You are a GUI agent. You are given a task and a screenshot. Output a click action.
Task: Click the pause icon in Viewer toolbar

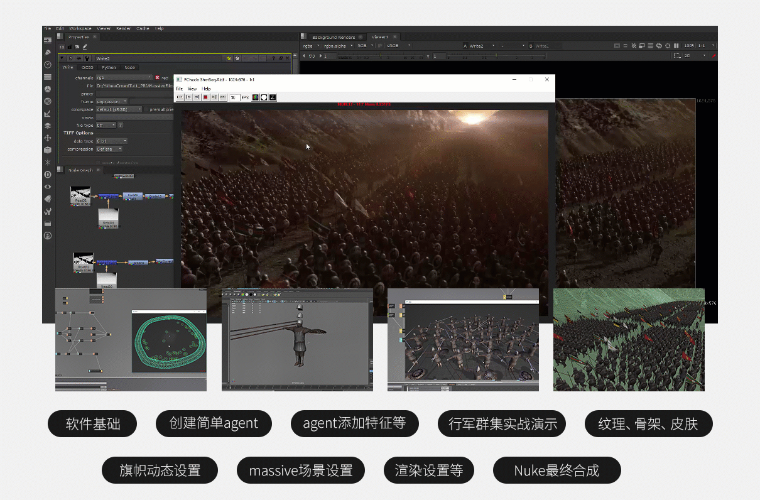pos(676,46)
